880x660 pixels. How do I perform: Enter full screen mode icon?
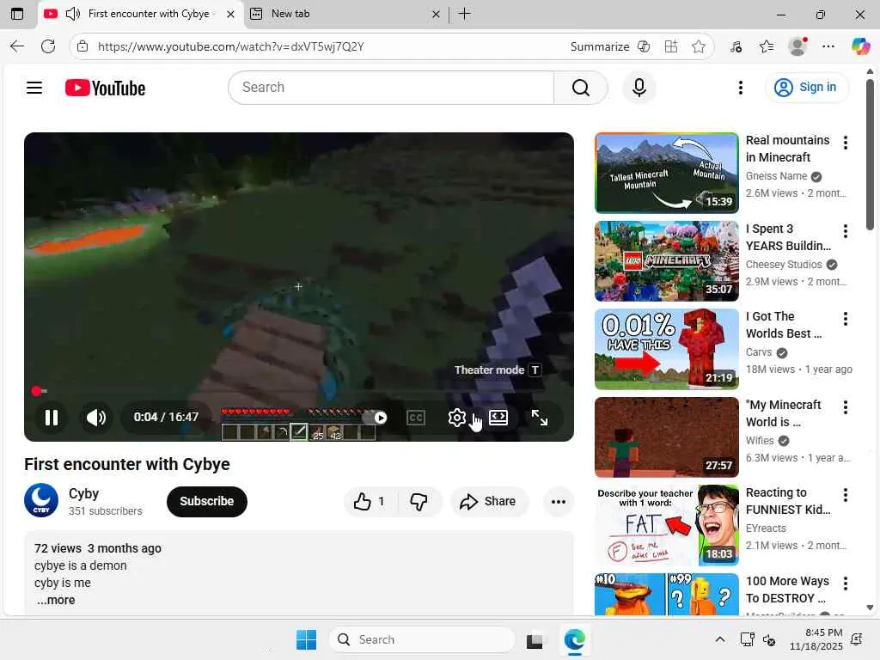click(x=540, y=418)
